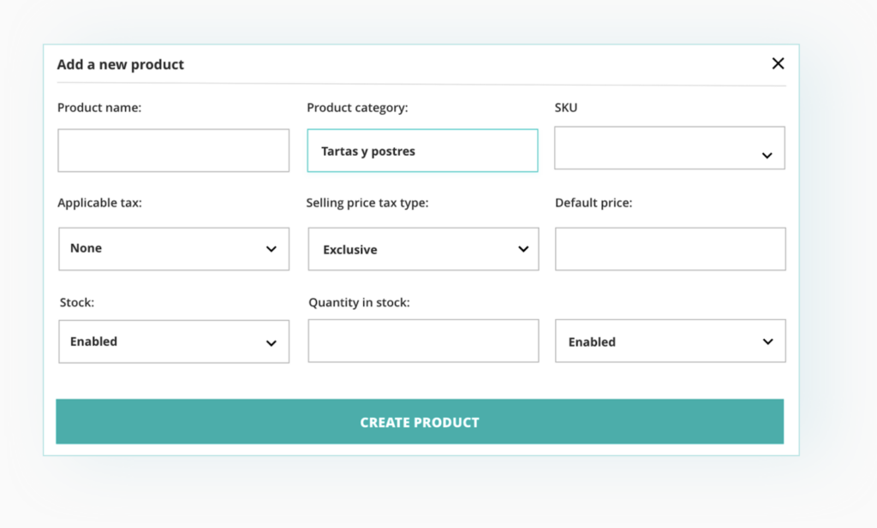Click the Stock label text
The image size is (877, 528).
pos(77,303)
